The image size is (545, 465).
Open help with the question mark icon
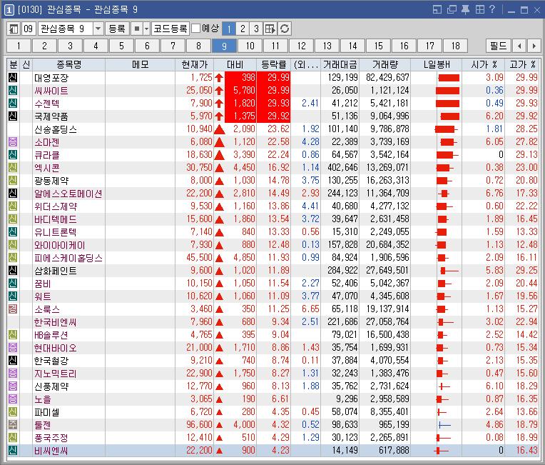point(491,9)
